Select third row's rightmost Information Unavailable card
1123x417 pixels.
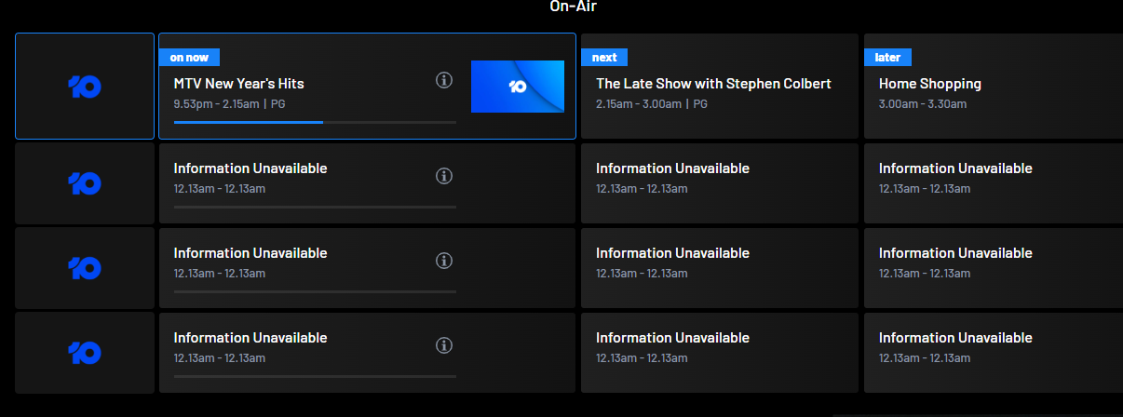[994, 267]
